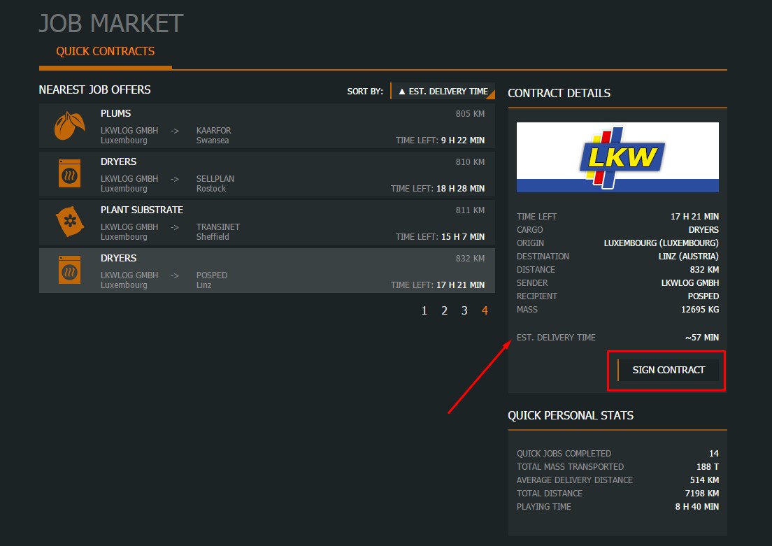This screenshot has height=546, width=772.
Task: Click the 811 KM distance value
Action: (x=470, y=210)
